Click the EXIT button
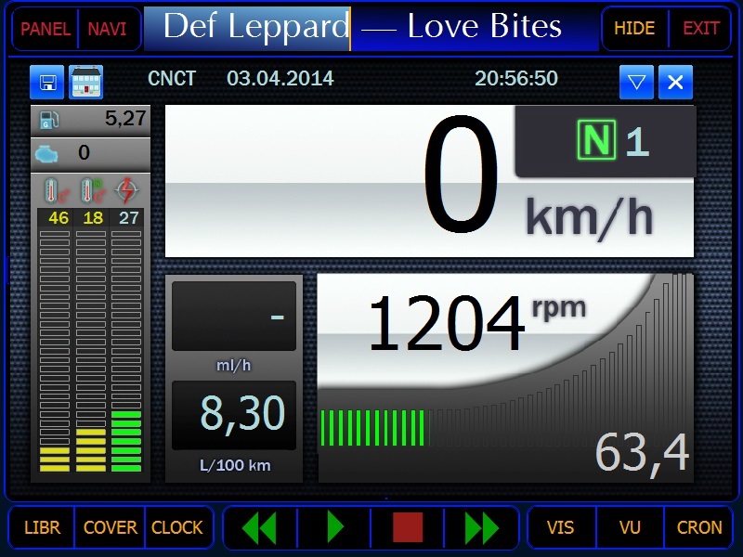 pyautogui.click(x=701, y=29)
